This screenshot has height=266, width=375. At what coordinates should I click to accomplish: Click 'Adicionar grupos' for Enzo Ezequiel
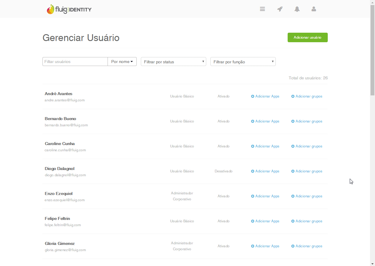pyautogui.click(x=309, y=196)
